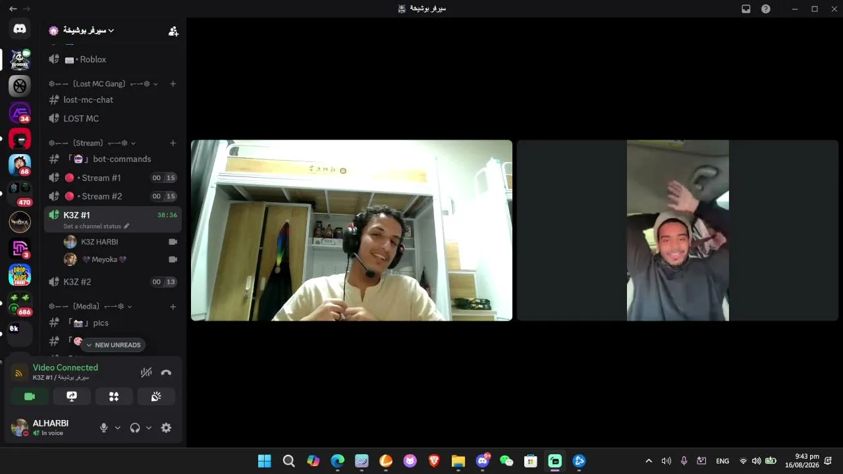Open the Discord inbox icon
Image resolution: width=843 pixels, height=474 pixels.
[x=746, y=9]
